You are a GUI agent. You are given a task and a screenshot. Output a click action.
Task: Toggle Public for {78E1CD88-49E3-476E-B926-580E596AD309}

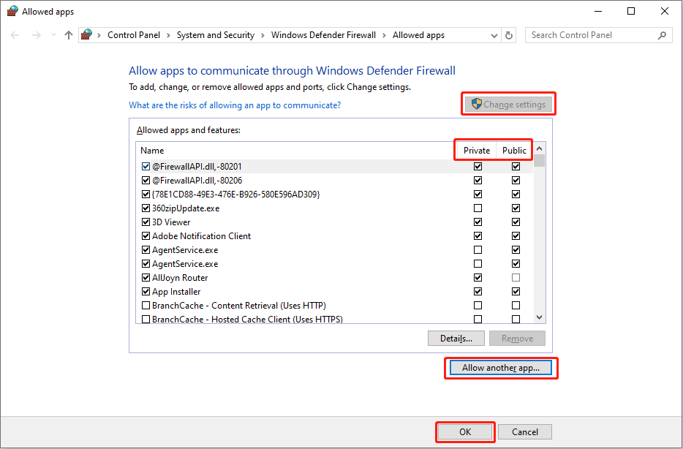[x=516, y=195]
